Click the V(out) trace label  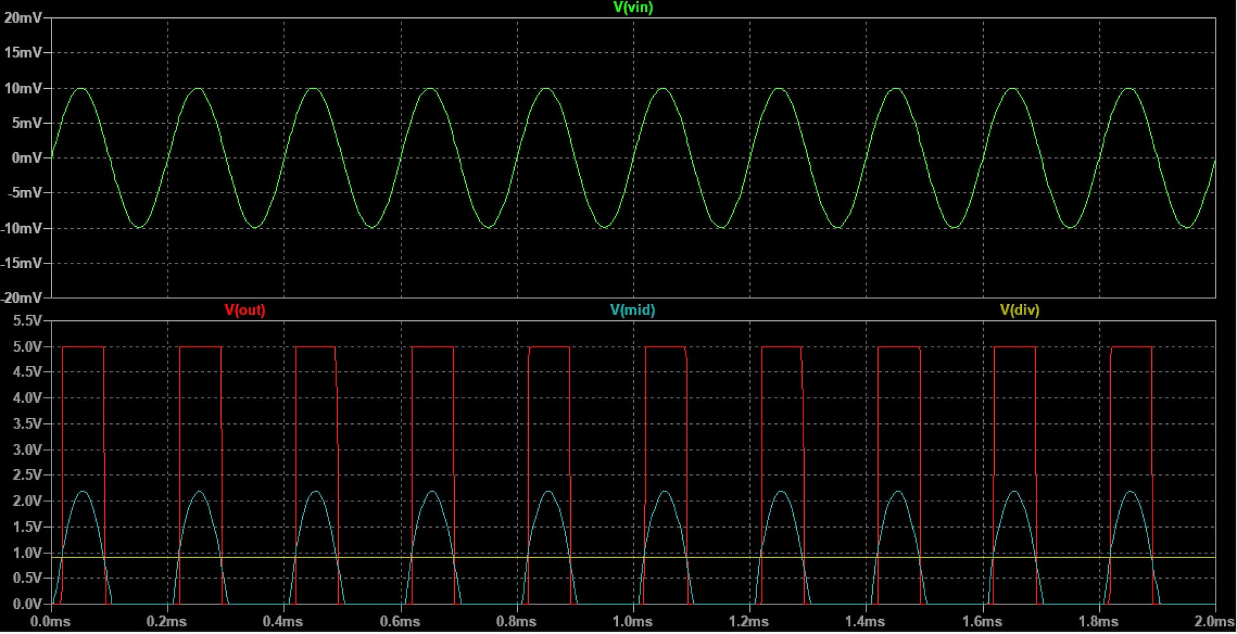[245, 311]
